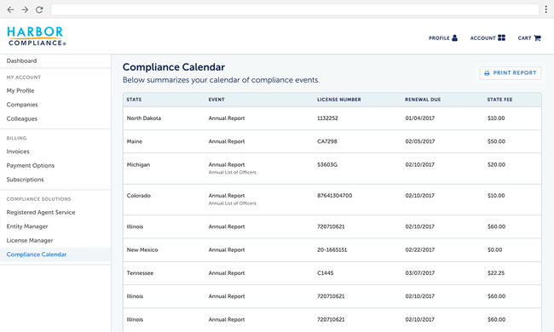Open the browser three-dot menu
The width and height of the screenshot is (554, 332).
[545, 9]
